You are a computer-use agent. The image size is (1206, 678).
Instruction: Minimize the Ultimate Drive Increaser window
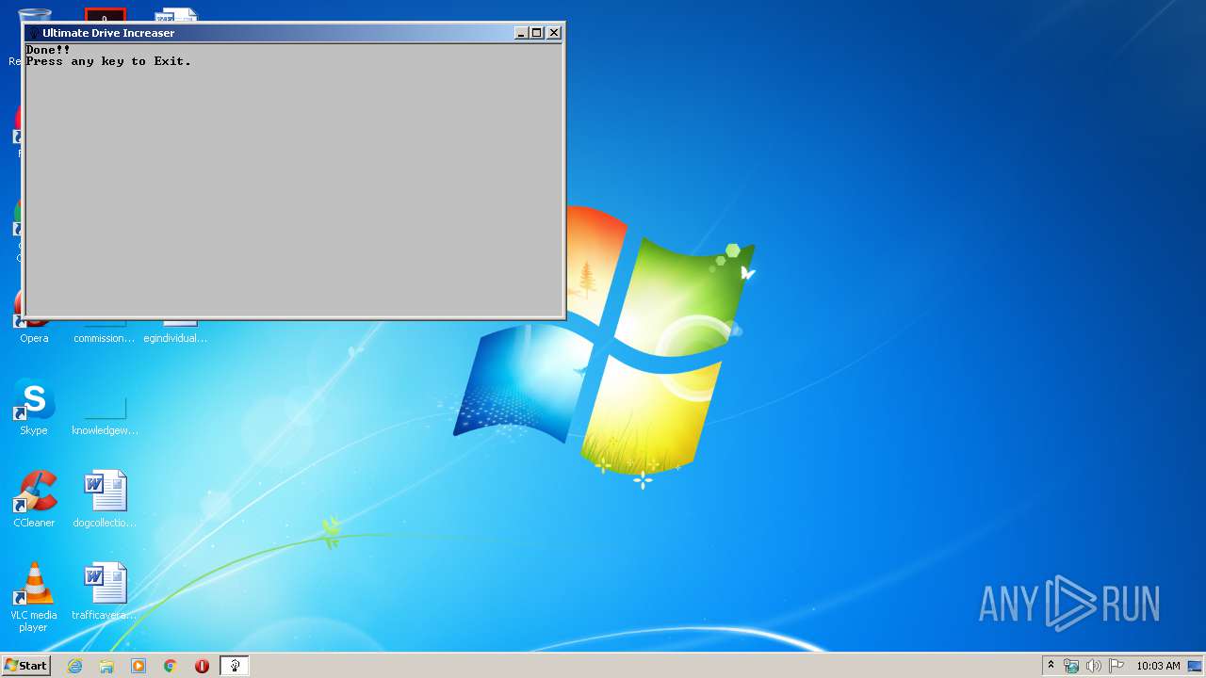[x=521, y=33]
